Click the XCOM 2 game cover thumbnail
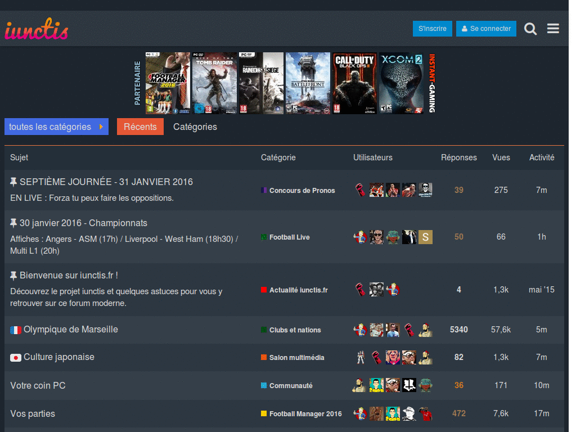 tap(401, 83)
